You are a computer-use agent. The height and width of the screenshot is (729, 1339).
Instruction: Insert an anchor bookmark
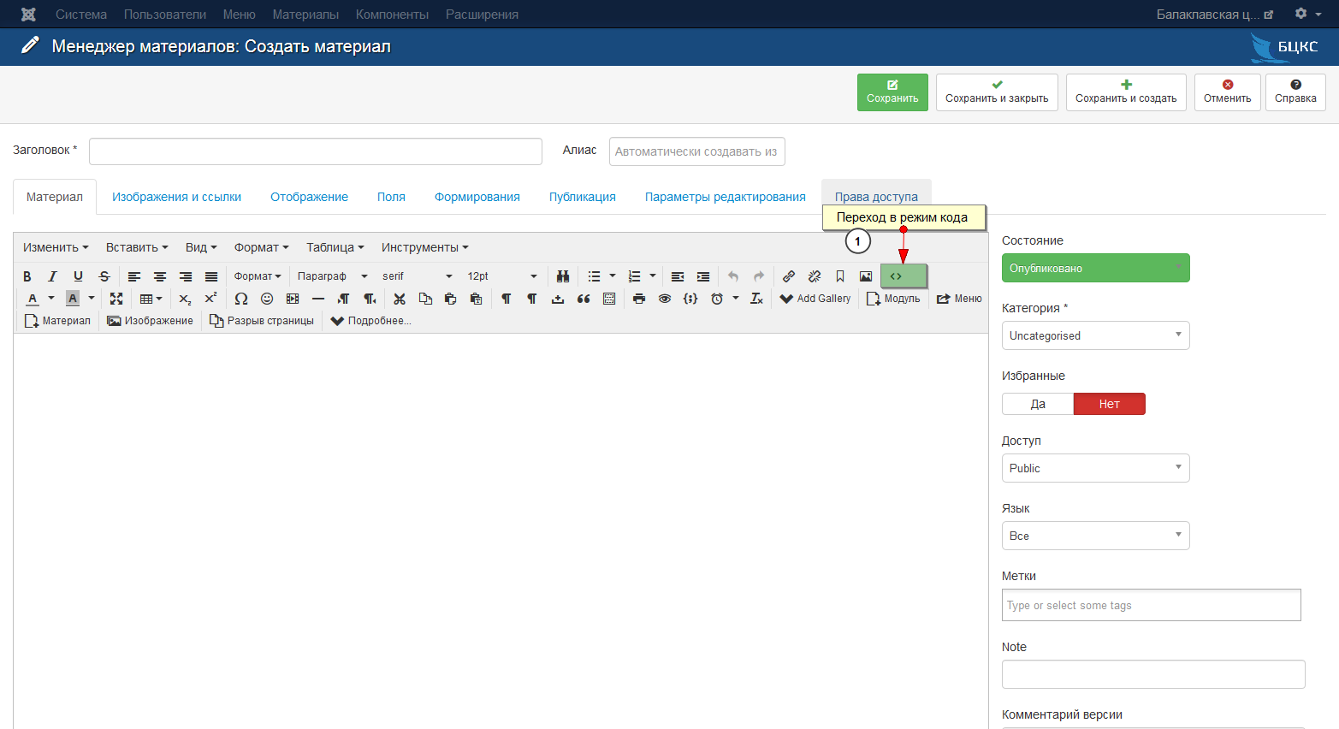[840, 276]
